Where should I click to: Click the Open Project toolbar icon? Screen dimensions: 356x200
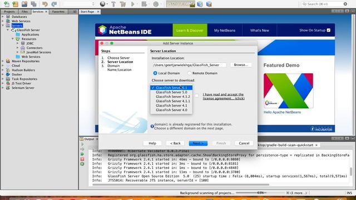coord(24,4)
